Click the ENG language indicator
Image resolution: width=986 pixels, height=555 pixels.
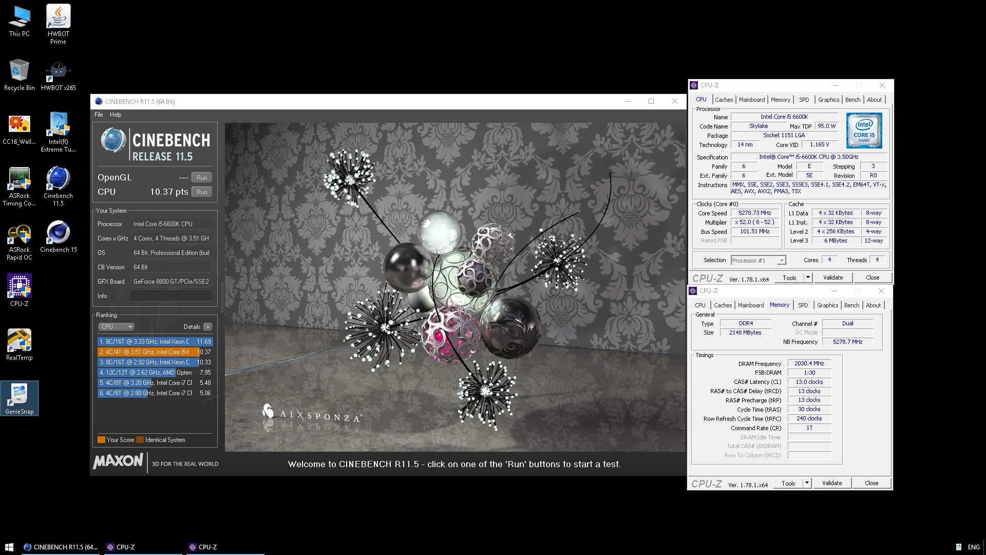(x=974, y=547)
